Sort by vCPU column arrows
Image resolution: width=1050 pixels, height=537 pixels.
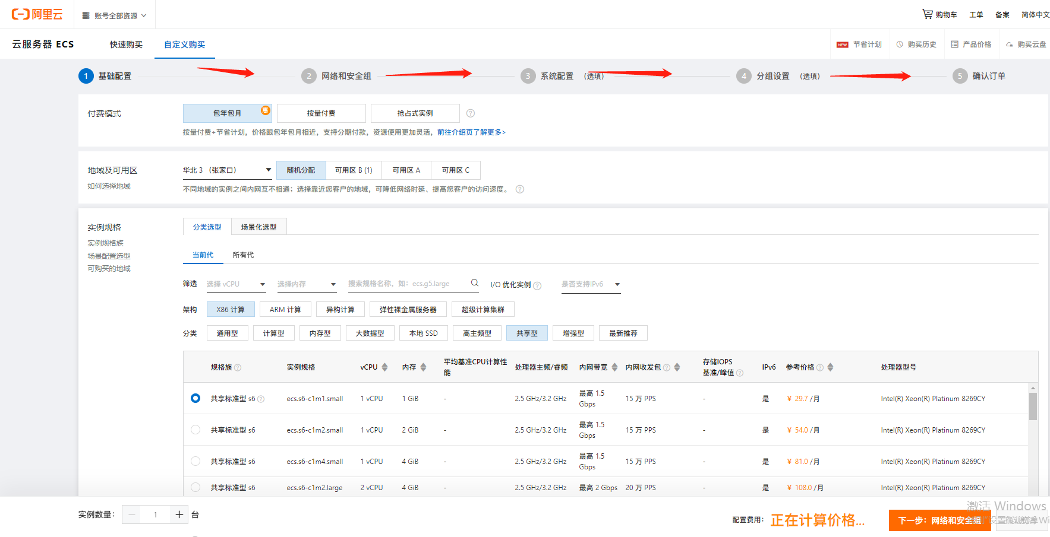[384, 367]
